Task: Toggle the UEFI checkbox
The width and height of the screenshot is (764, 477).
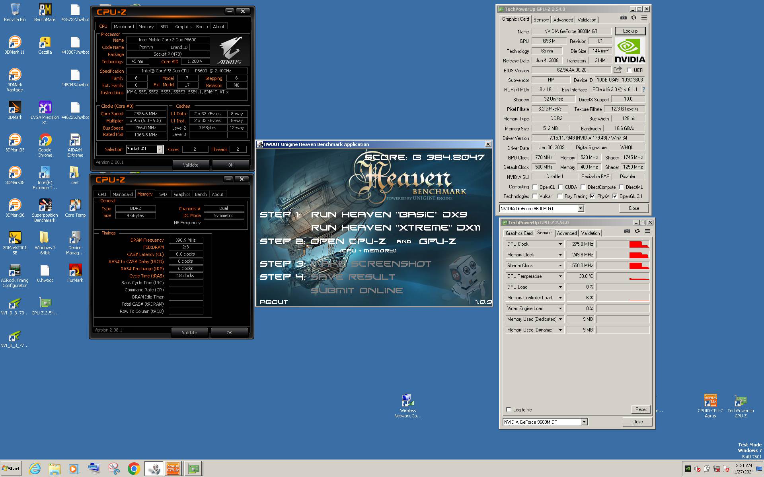Action: pyautogui.click(x=629, y=70)
